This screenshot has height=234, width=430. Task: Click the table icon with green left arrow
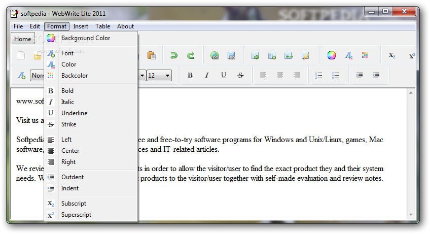[x=289, y=55]
